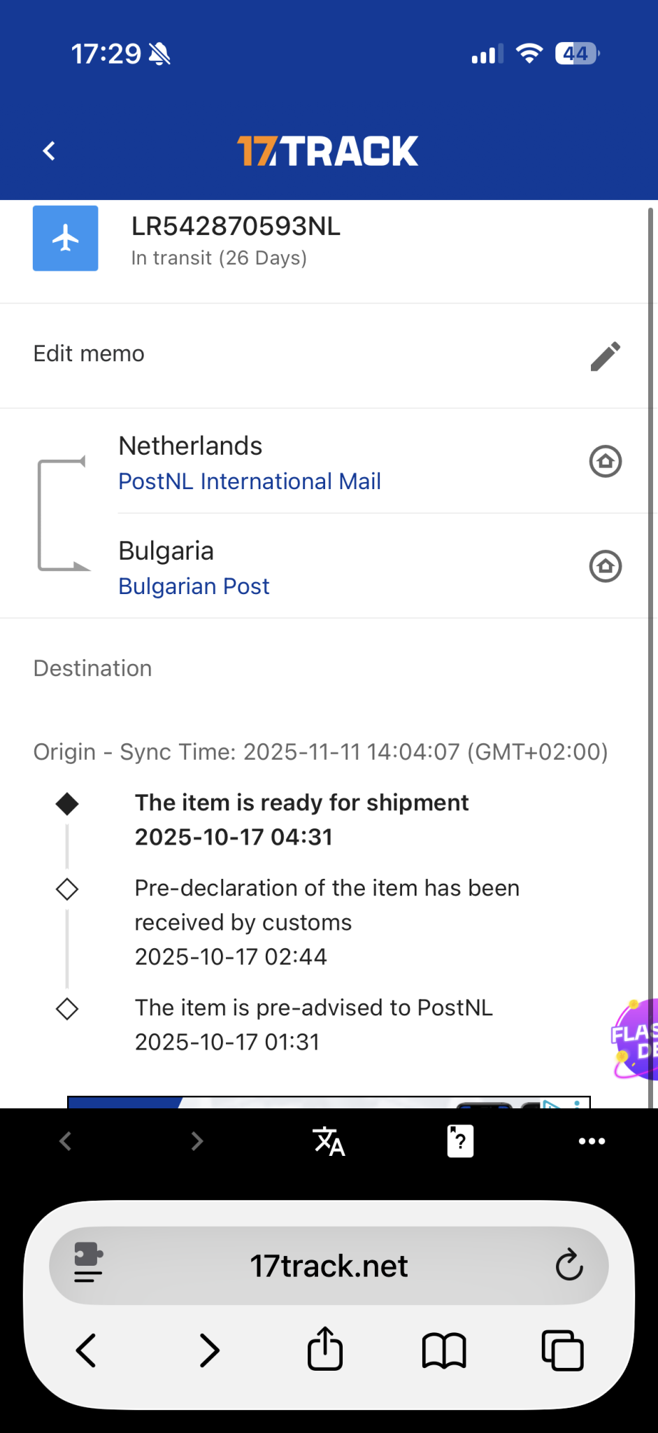This screenshot has height=1433, width=658.
Task: Tap the question mark help icon
Action: click(460, 1141)
